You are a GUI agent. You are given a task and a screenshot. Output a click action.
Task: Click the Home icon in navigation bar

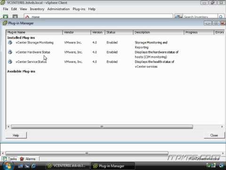(x=27, y=17)
